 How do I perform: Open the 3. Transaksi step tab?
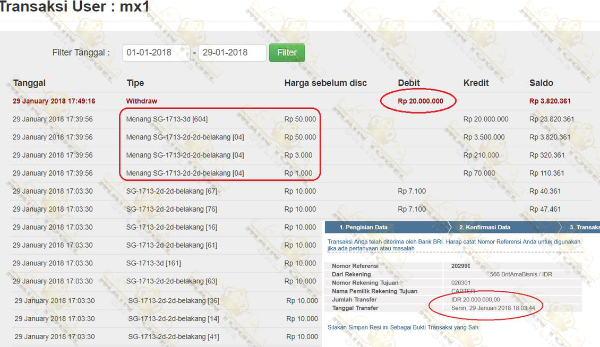tap(584, 227)
